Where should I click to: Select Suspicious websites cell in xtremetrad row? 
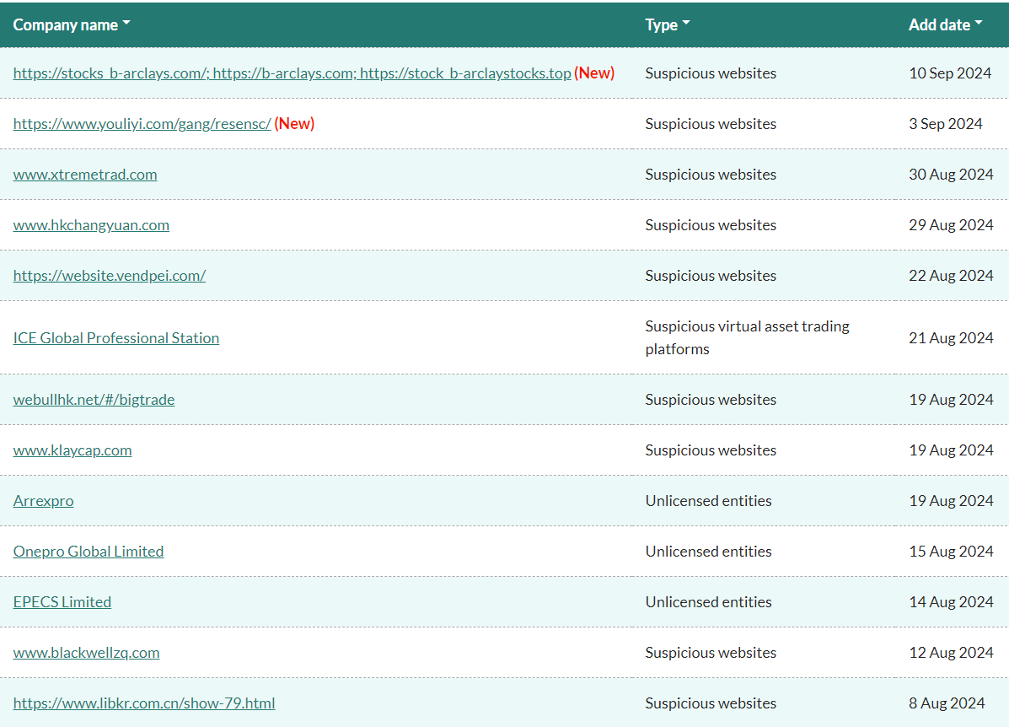pos(711,175)
